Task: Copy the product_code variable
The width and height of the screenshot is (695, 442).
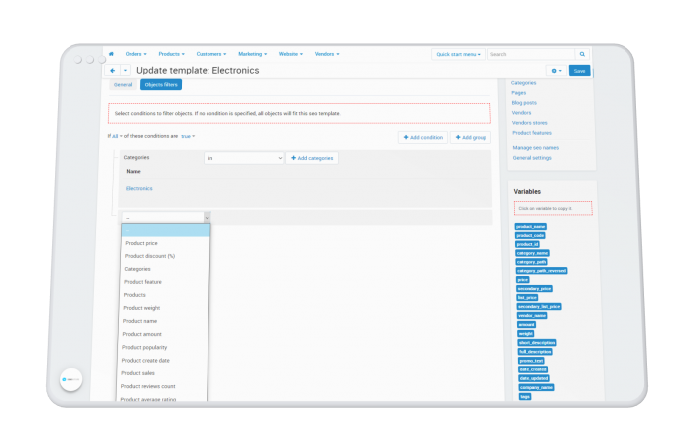Action: point(530,235)
